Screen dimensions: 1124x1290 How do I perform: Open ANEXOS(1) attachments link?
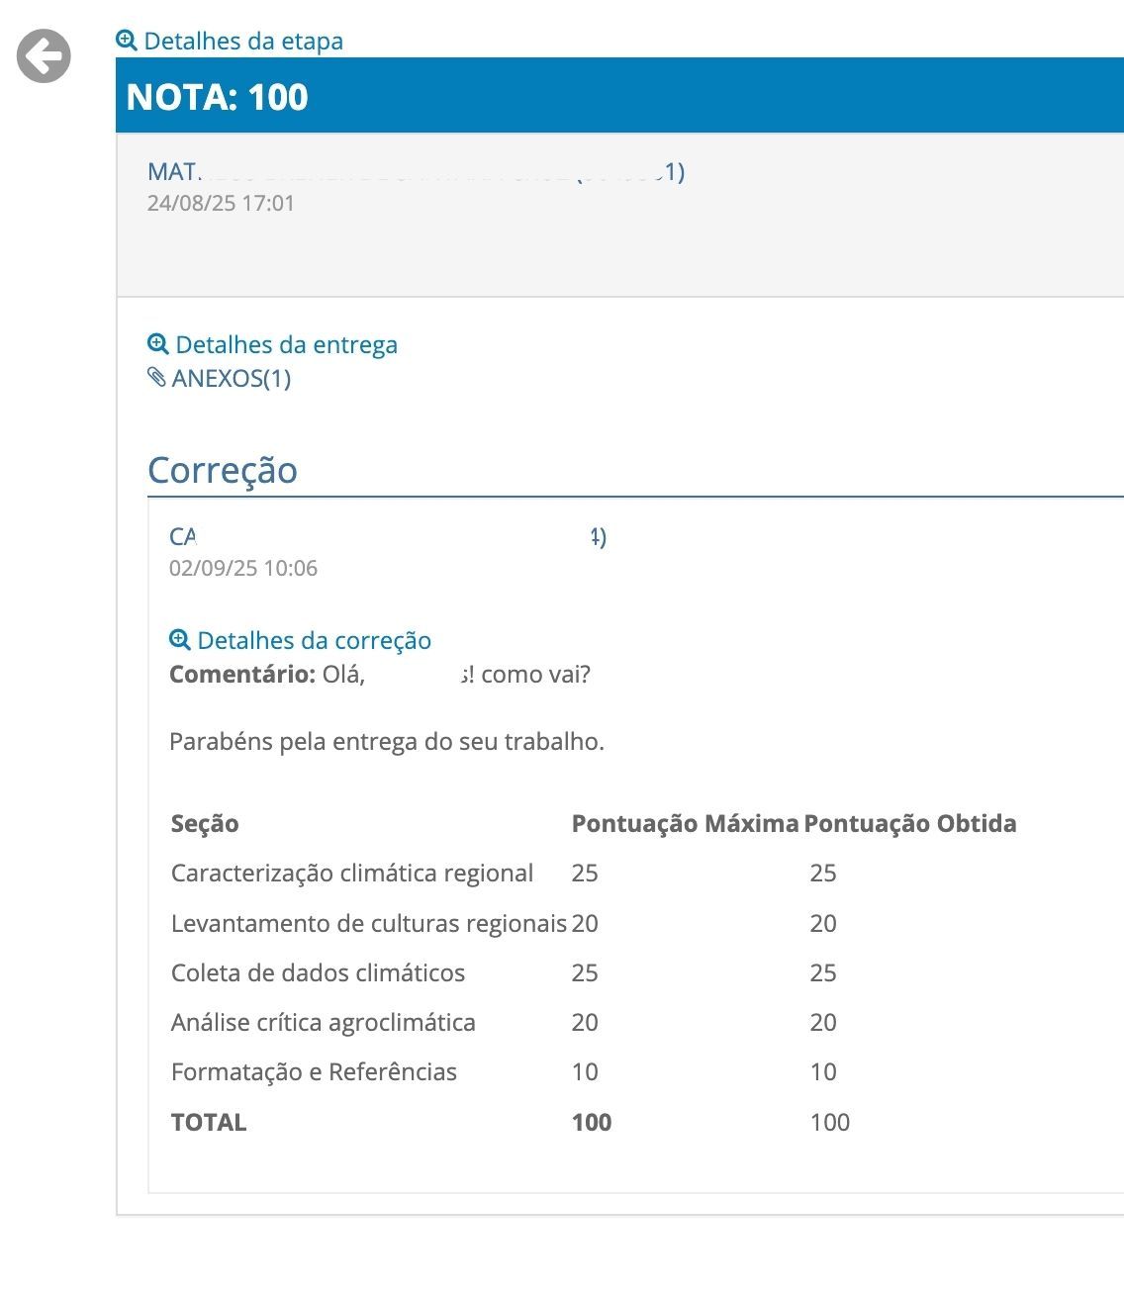pyautogui.click(x=232, y=379)
